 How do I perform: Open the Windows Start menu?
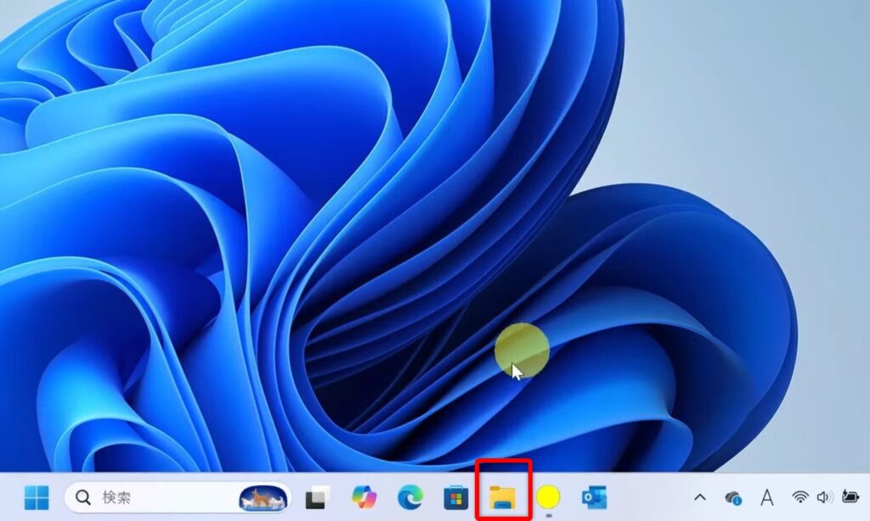pos(37,497)
